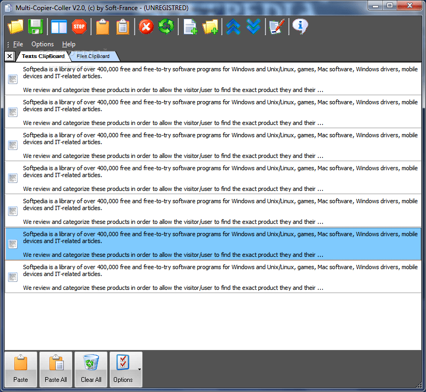Click the clipboard with document paste-all icon
Screen dimensions: 426x392
click(x=123, y=27)
